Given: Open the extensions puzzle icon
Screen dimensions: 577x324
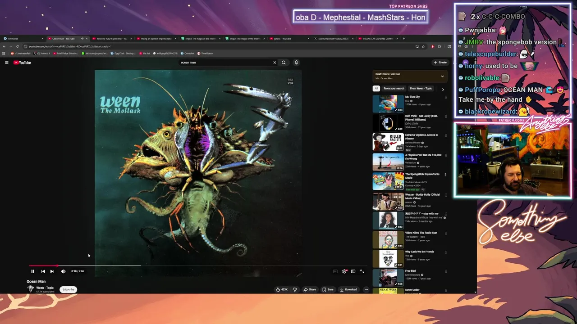Looking at the screenshot, I should (440, 46).
